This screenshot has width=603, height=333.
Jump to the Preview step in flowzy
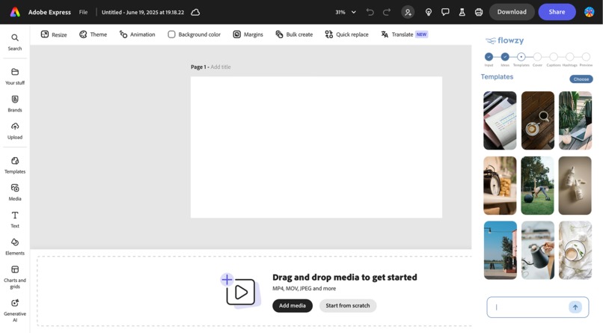586,57
